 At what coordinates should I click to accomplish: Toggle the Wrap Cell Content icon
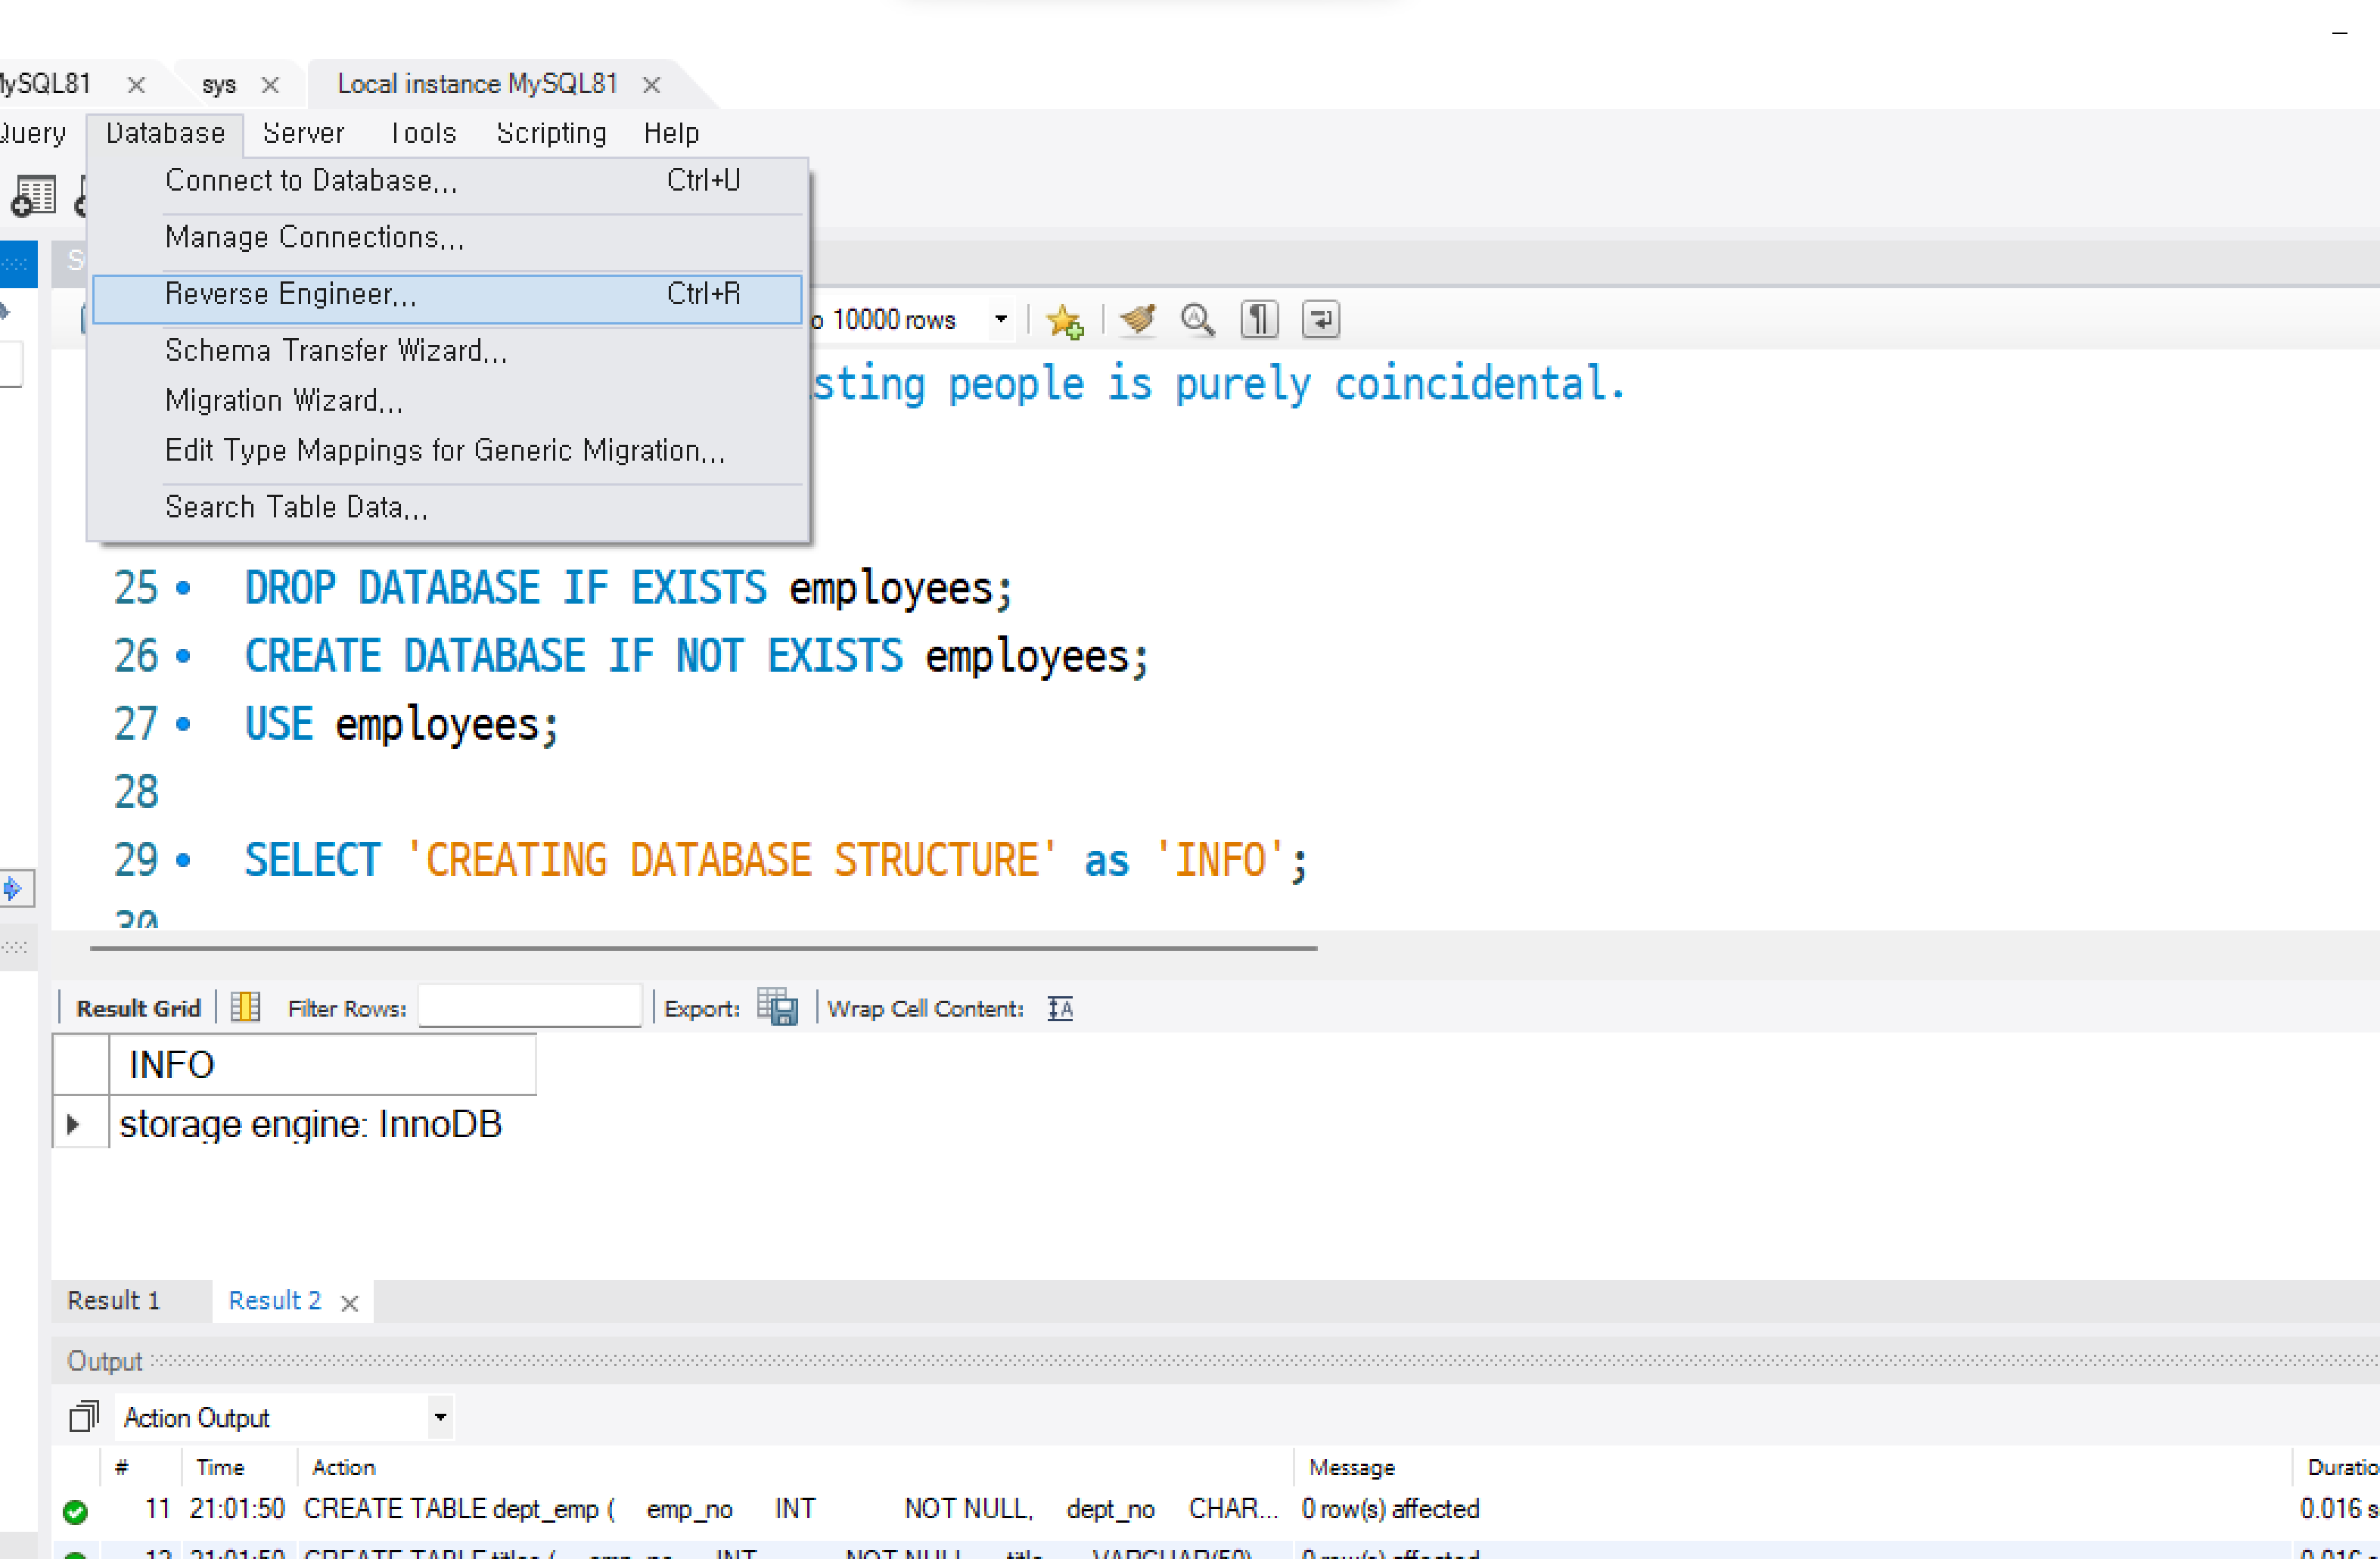coord(1060,1008)
